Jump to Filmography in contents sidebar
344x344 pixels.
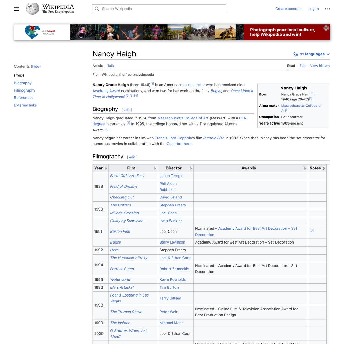(x=24, y=90)
